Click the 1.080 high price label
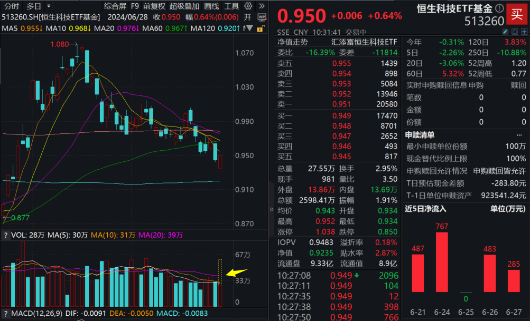 tap(60, 44)
